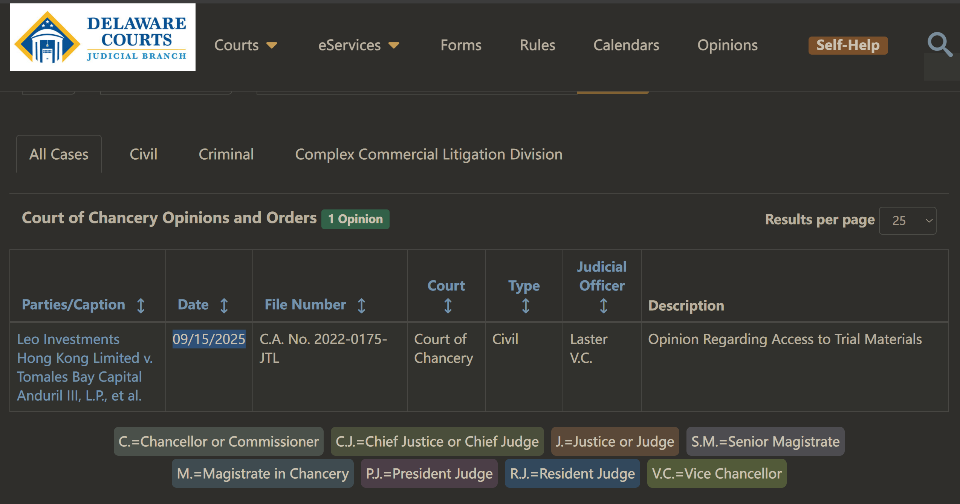Sort by Judicial Officer arrow icon
960x504 pixels.
[x=603, y=305]
